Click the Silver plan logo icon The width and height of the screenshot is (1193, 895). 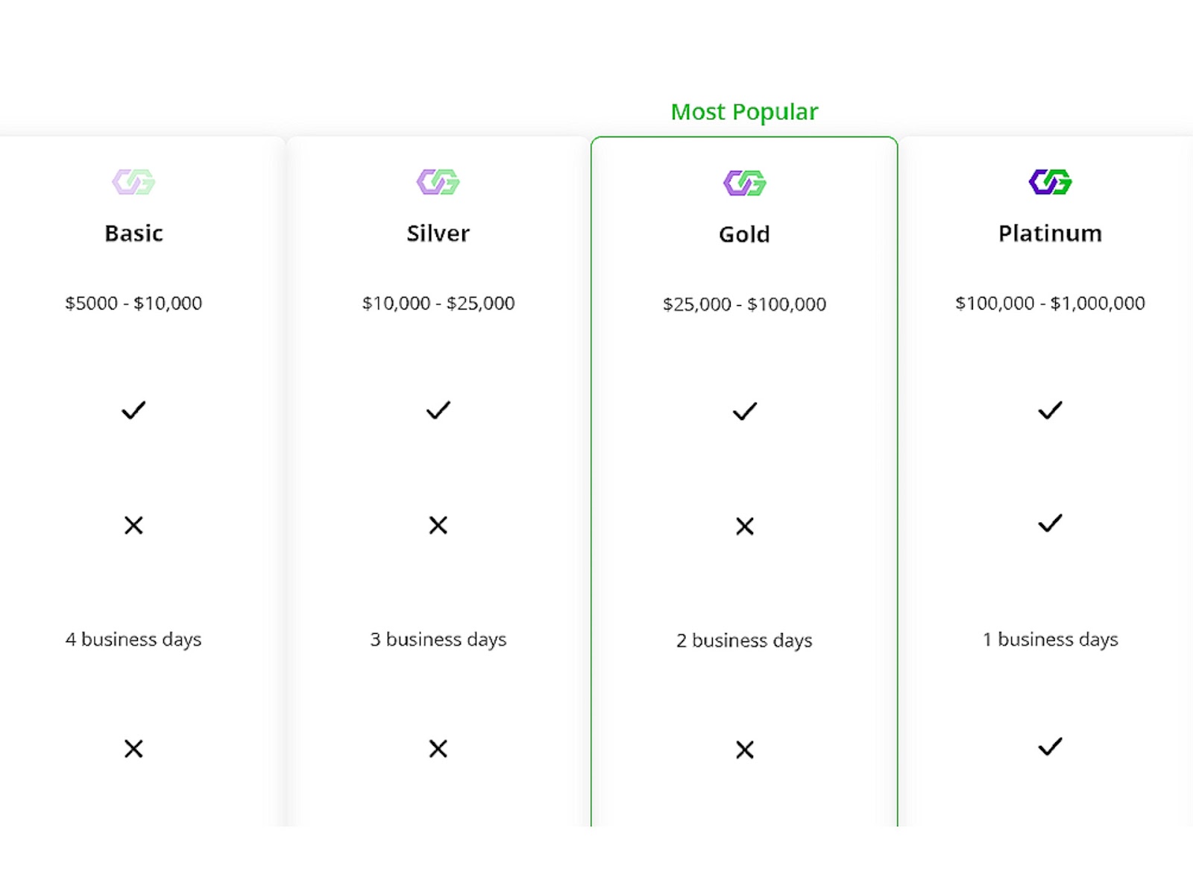(x=438, y=181)
